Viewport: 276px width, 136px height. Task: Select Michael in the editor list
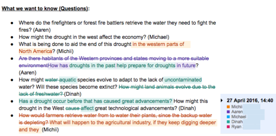(239, 117)
